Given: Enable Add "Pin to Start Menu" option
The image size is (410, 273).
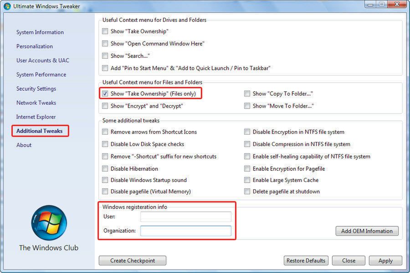Looking at the screenshot, I should coord(105,68).
